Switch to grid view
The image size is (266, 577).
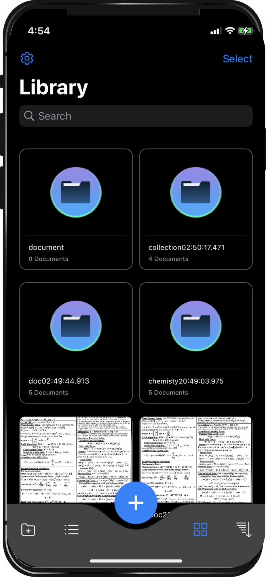tap(200, 530)
